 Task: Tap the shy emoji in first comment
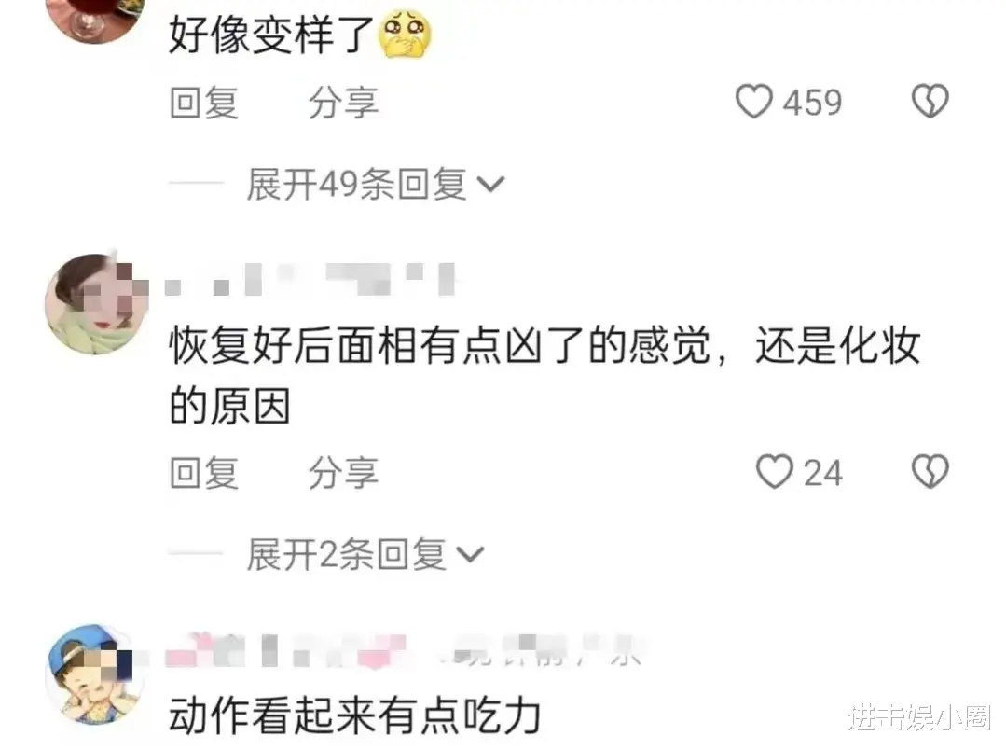[405, 34]
